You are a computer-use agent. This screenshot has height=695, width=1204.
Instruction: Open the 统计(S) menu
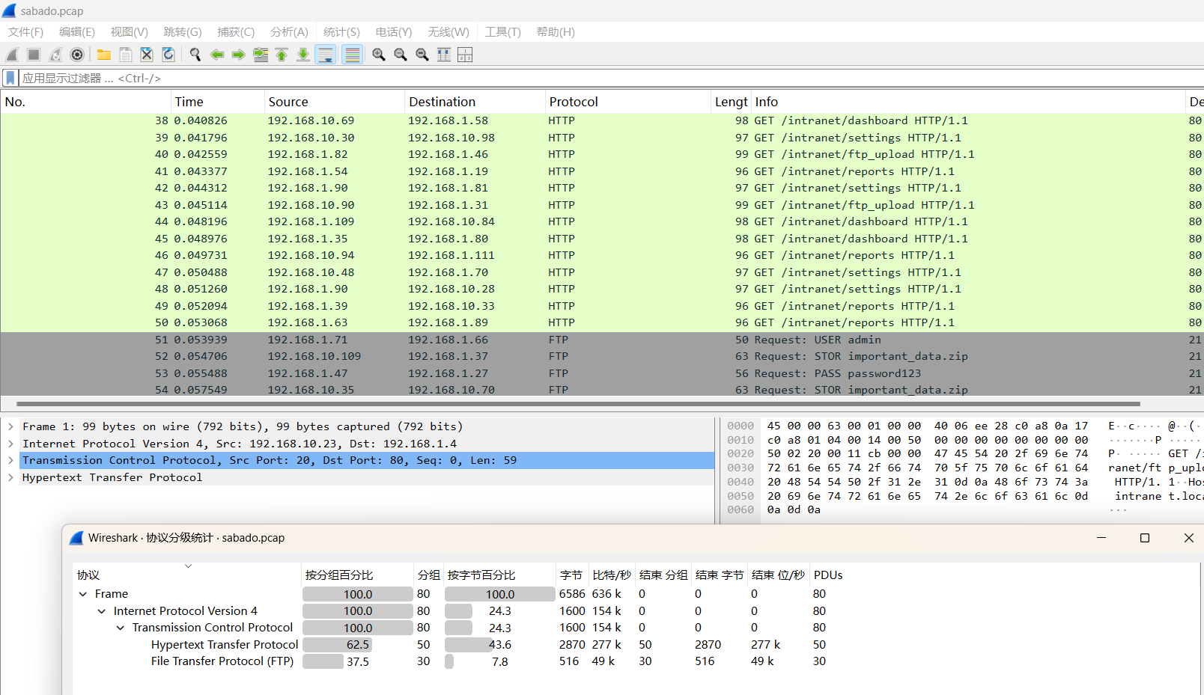341,32
